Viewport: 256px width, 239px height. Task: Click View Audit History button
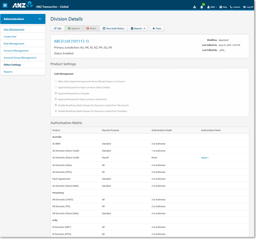coord(113,28)
